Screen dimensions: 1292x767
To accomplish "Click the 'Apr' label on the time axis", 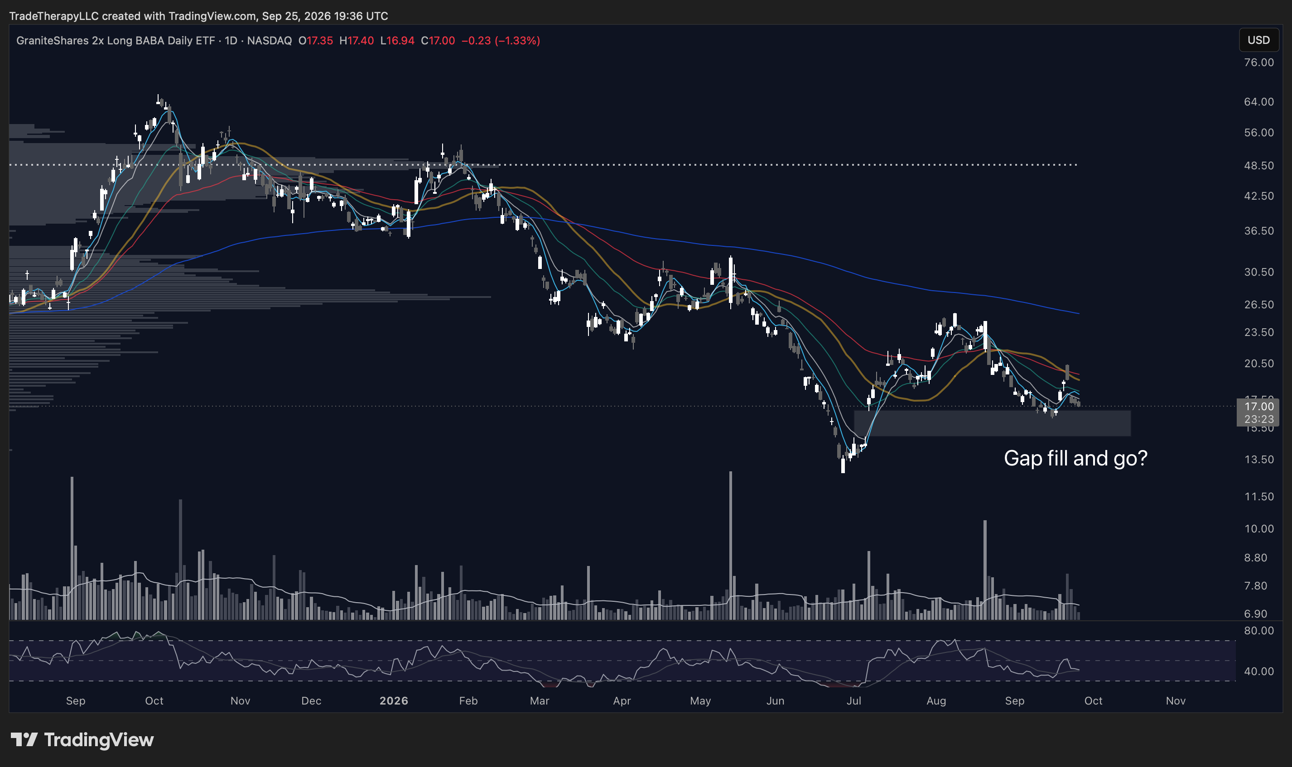I will (622, 701).
